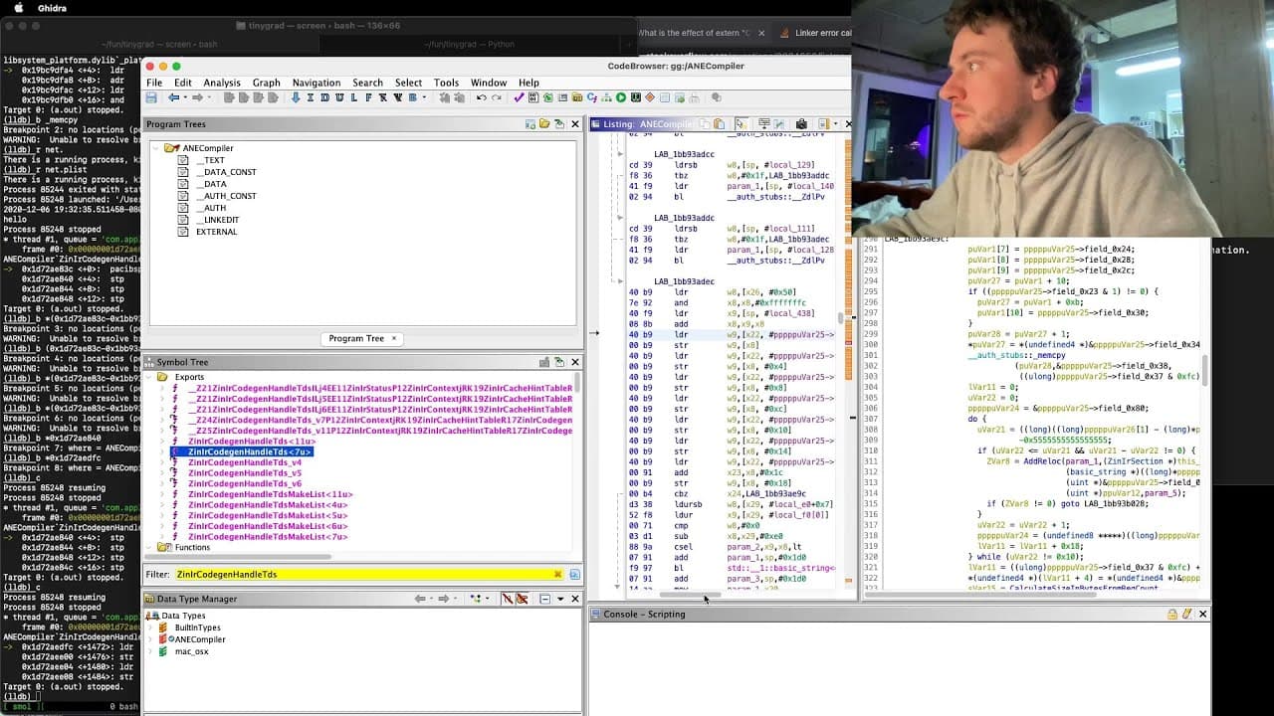Click the Redo arrow in the toolbar
Viewport: 1274px width, 716px height.
pyautogui.click(x=496, y=97)
